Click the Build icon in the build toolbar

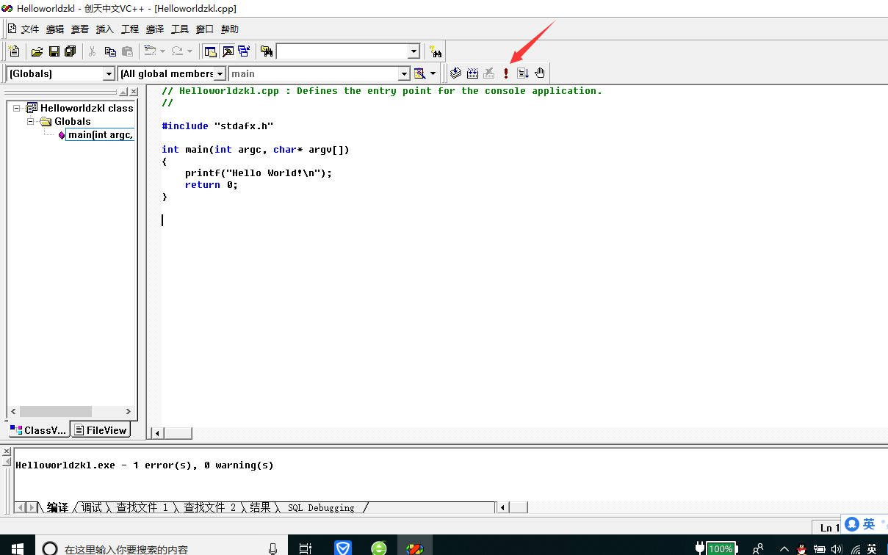pos(472,73)
